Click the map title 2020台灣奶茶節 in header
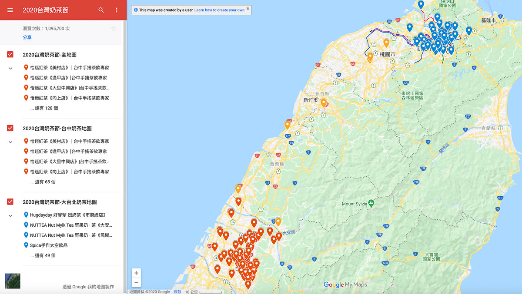 coord(46,10)
